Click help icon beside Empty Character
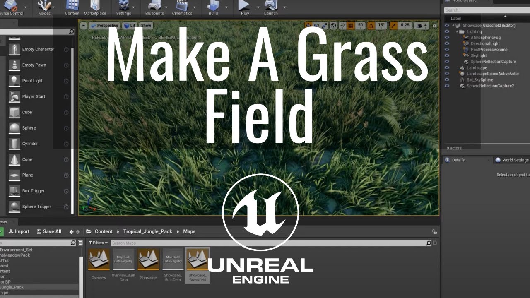 coord(66,49)
